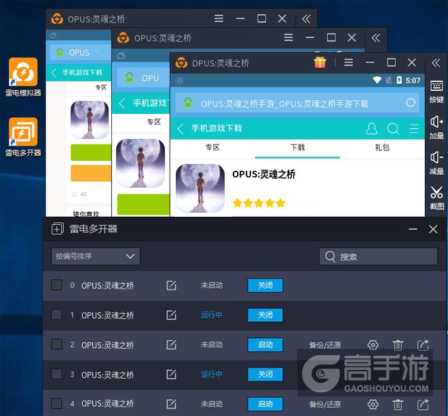Image resolution: width=448 pixels, height=416 pixels.
Task: Click the green lock icon in front address bar
Action: (x=188, y=103)
